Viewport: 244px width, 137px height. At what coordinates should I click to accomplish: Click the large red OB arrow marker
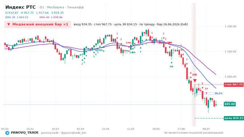point(195,81)
